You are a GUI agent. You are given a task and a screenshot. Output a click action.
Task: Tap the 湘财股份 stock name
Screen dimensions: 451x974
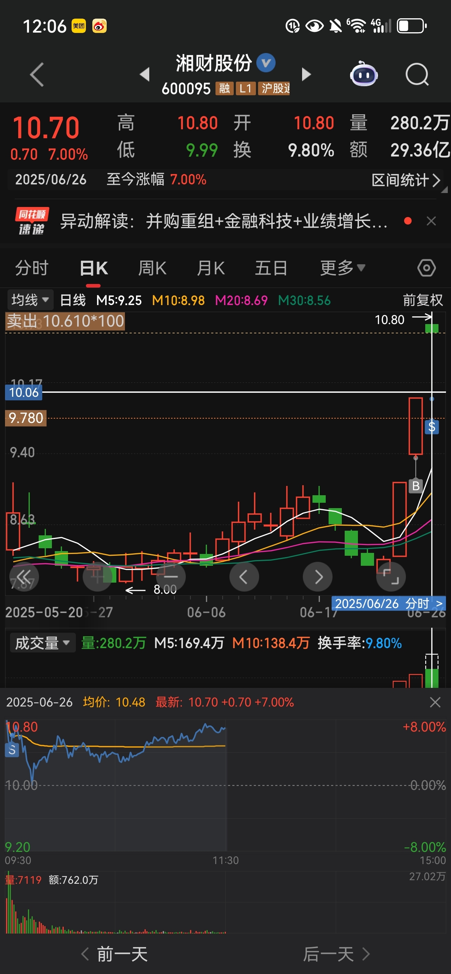(x=214, y=63)
